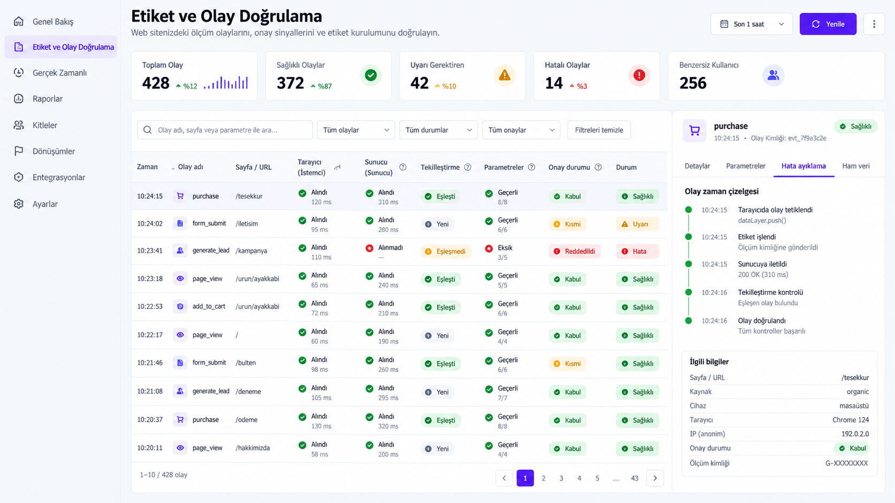Click Filtreleri temizle button
Viewport: 895px width, 503px height.
pos(599,130)
